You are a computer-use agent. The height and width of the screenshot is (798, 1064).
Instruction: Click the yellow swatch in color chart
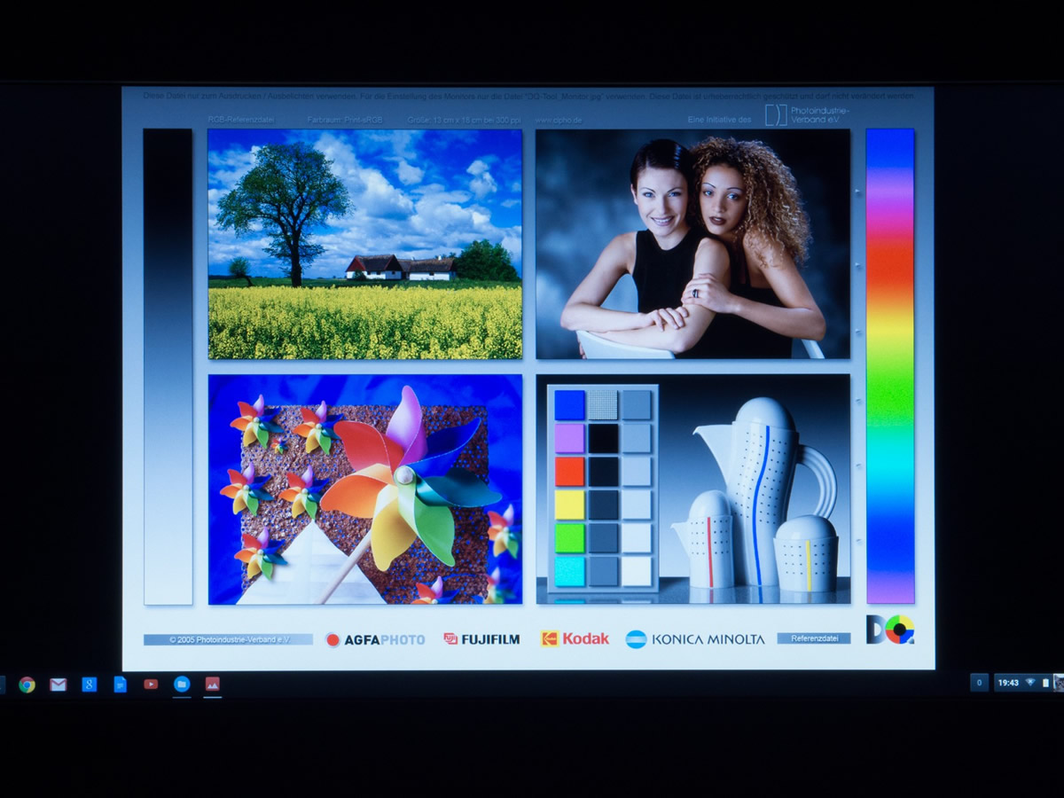click(x=569, y=505)
